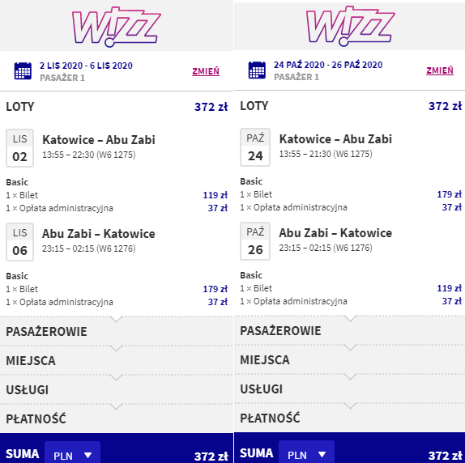Select the LIS 06 date tile
This screenshot has height=463, width=465.
click(20, 242)
